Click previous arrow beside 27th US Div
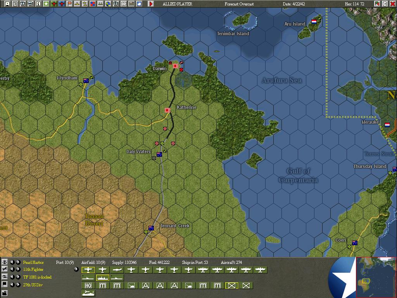This screenshot has width=397, height=298. pos(12,285)
